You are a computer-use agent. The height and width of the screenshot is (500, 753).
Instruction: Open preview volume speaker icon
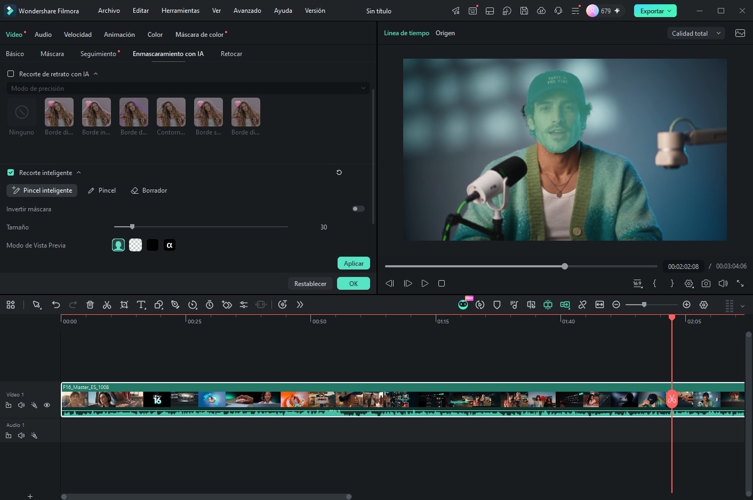pos(723,283)
